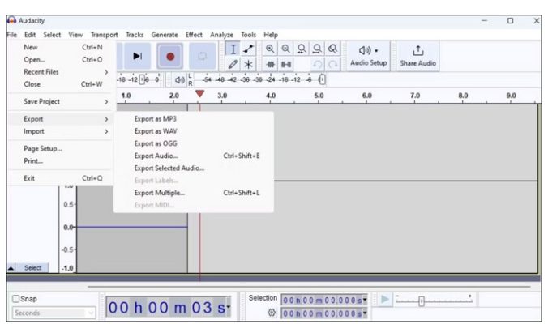Select the Envelope tool
Screen dimensions: 548x324
248,49
